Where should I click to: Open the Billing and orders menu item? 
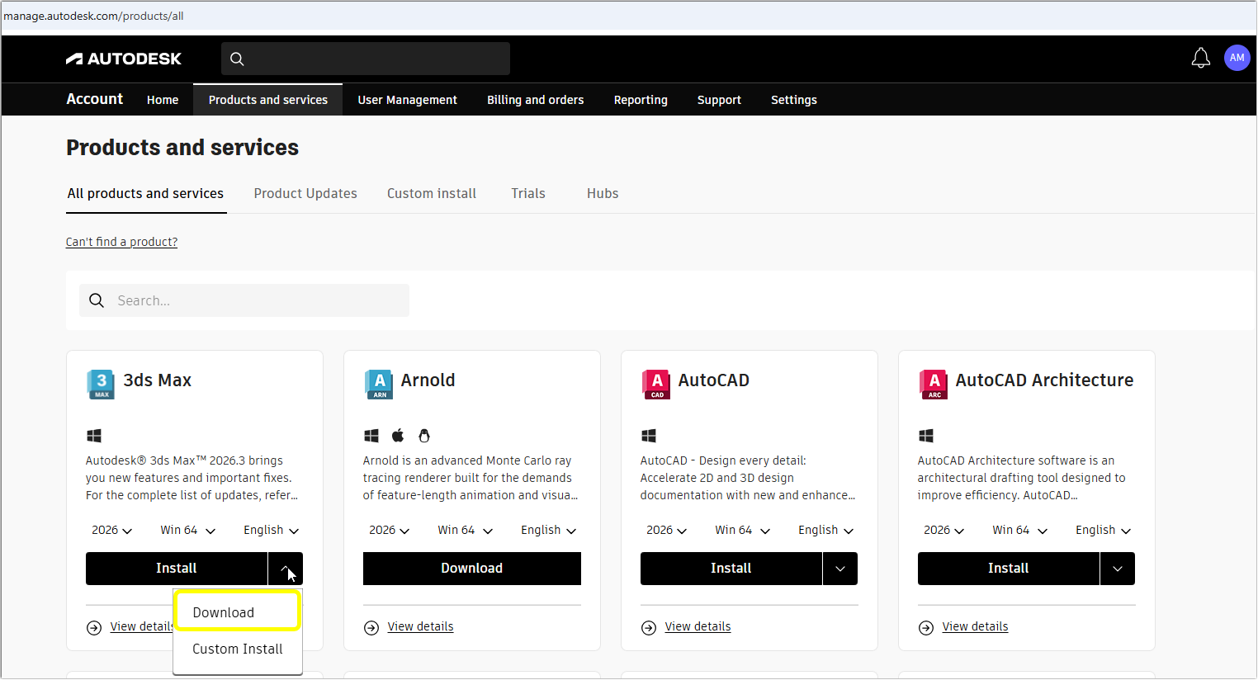[x=535, y=99]
